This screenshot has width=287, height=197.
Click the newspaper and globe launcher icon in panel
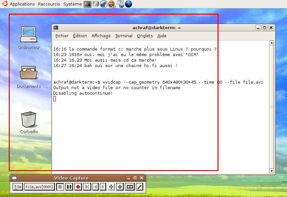[121, 4]
